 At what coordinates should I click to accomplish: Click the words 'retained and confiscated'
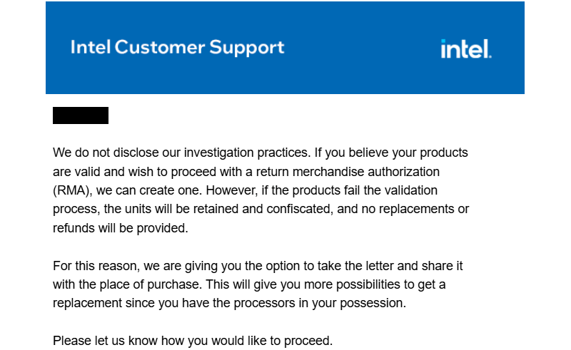pyautogui.click(x=263, y=209)
